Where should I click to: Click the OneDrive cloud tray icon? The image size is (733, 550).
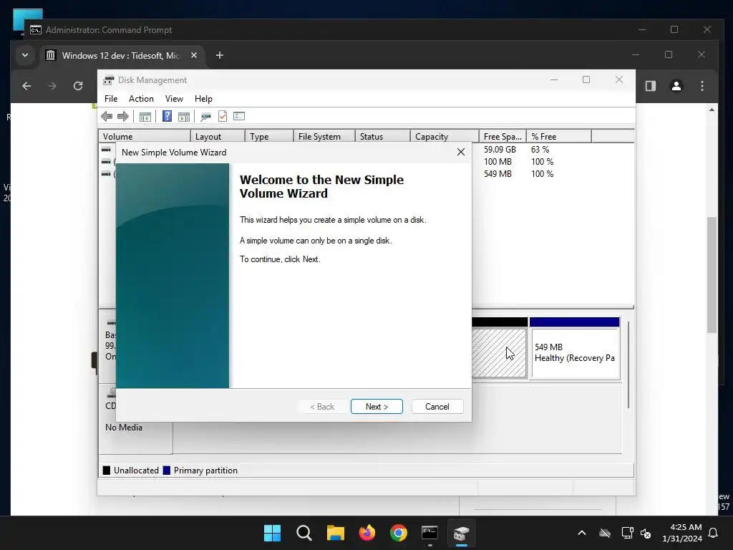point(605,533)
